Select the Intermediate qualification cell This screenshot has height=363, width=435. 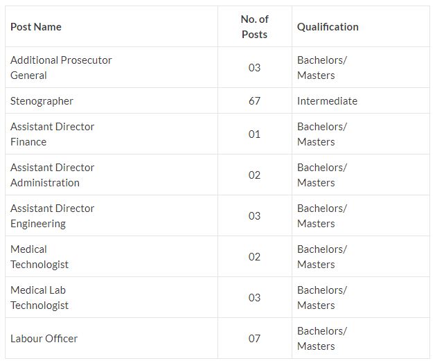[x=327, y=101]
